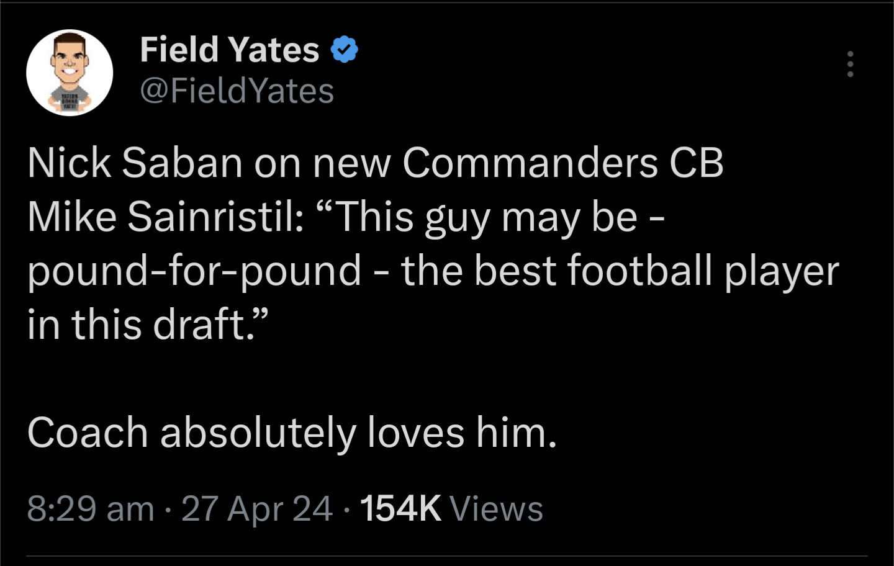Click the 8:29 am timestamp

(91, 509)
